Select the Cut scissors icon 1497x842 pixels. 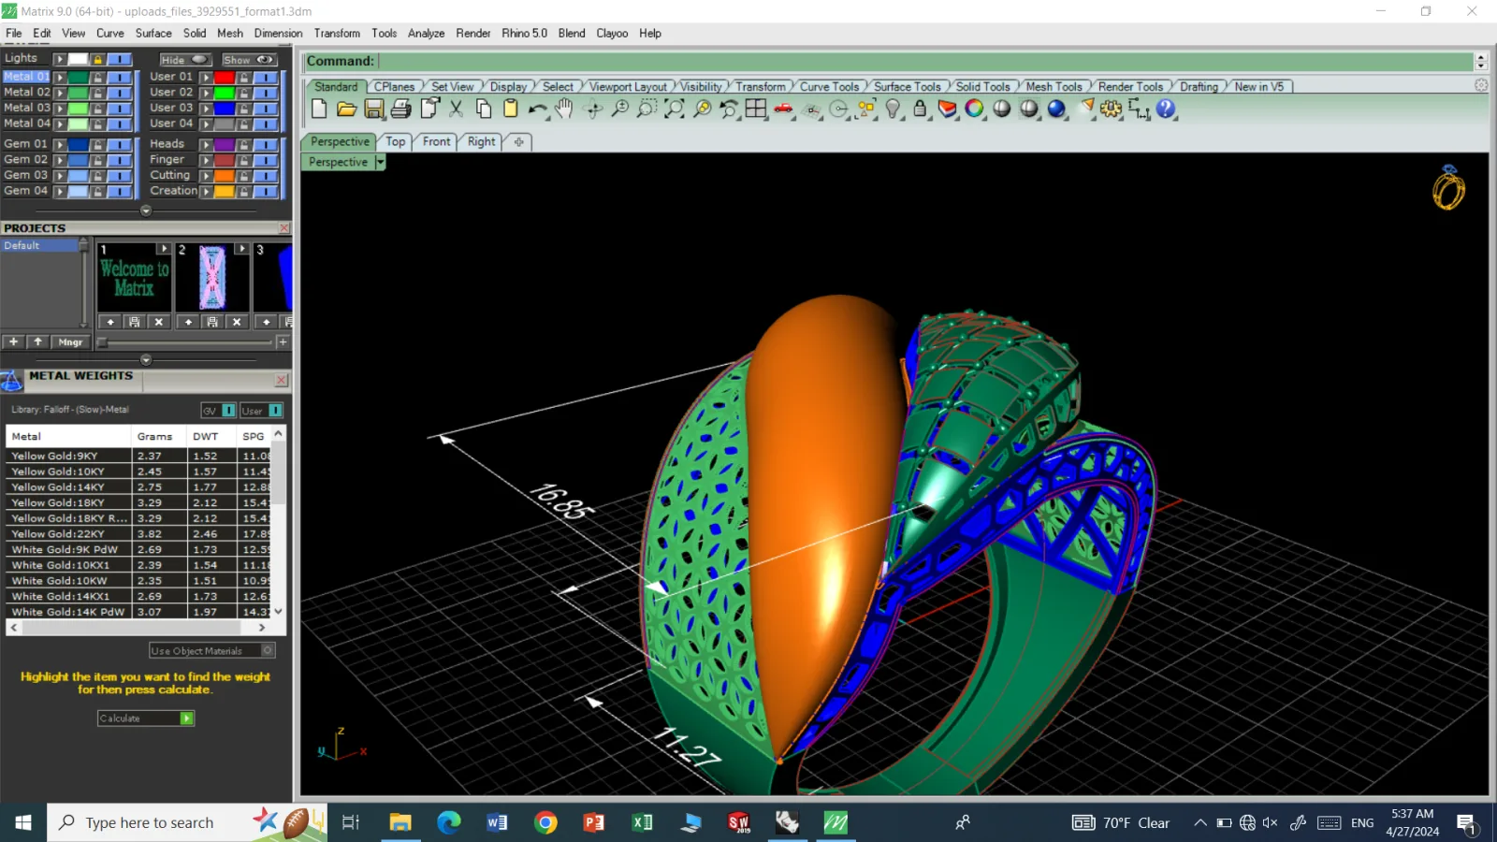pos(457,109)
